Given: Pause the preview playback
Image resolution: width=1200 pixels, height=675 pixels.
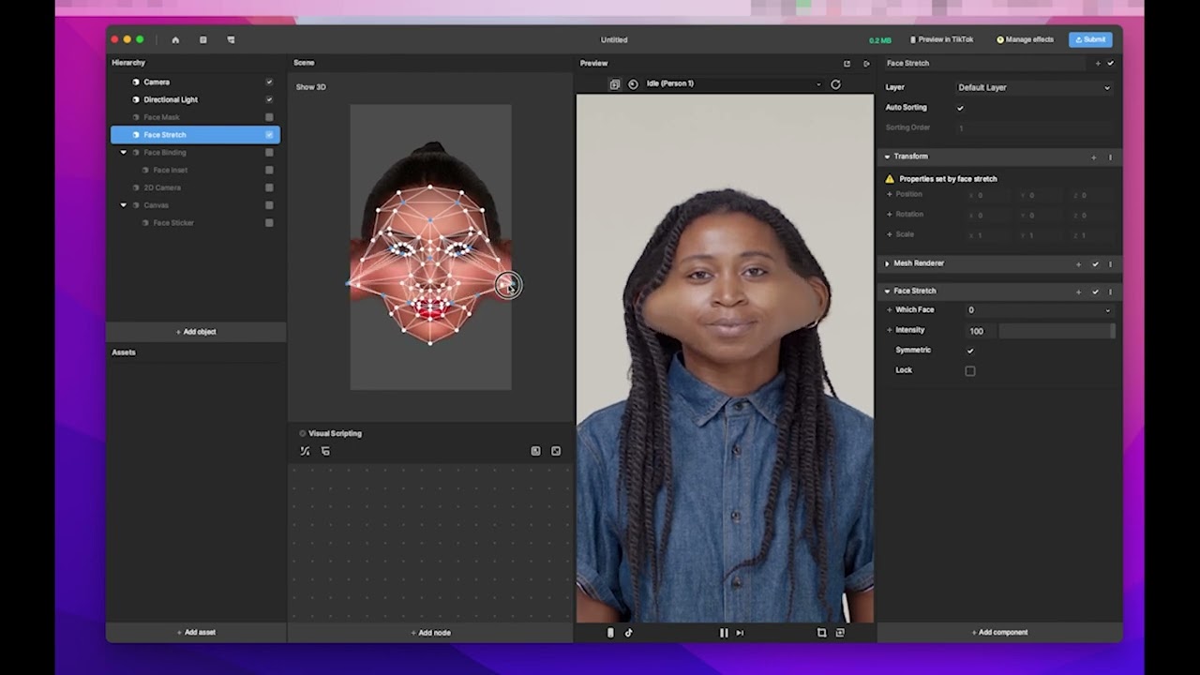Looking at the screenshot, I should pyautogui.click(x=723, y=633).
